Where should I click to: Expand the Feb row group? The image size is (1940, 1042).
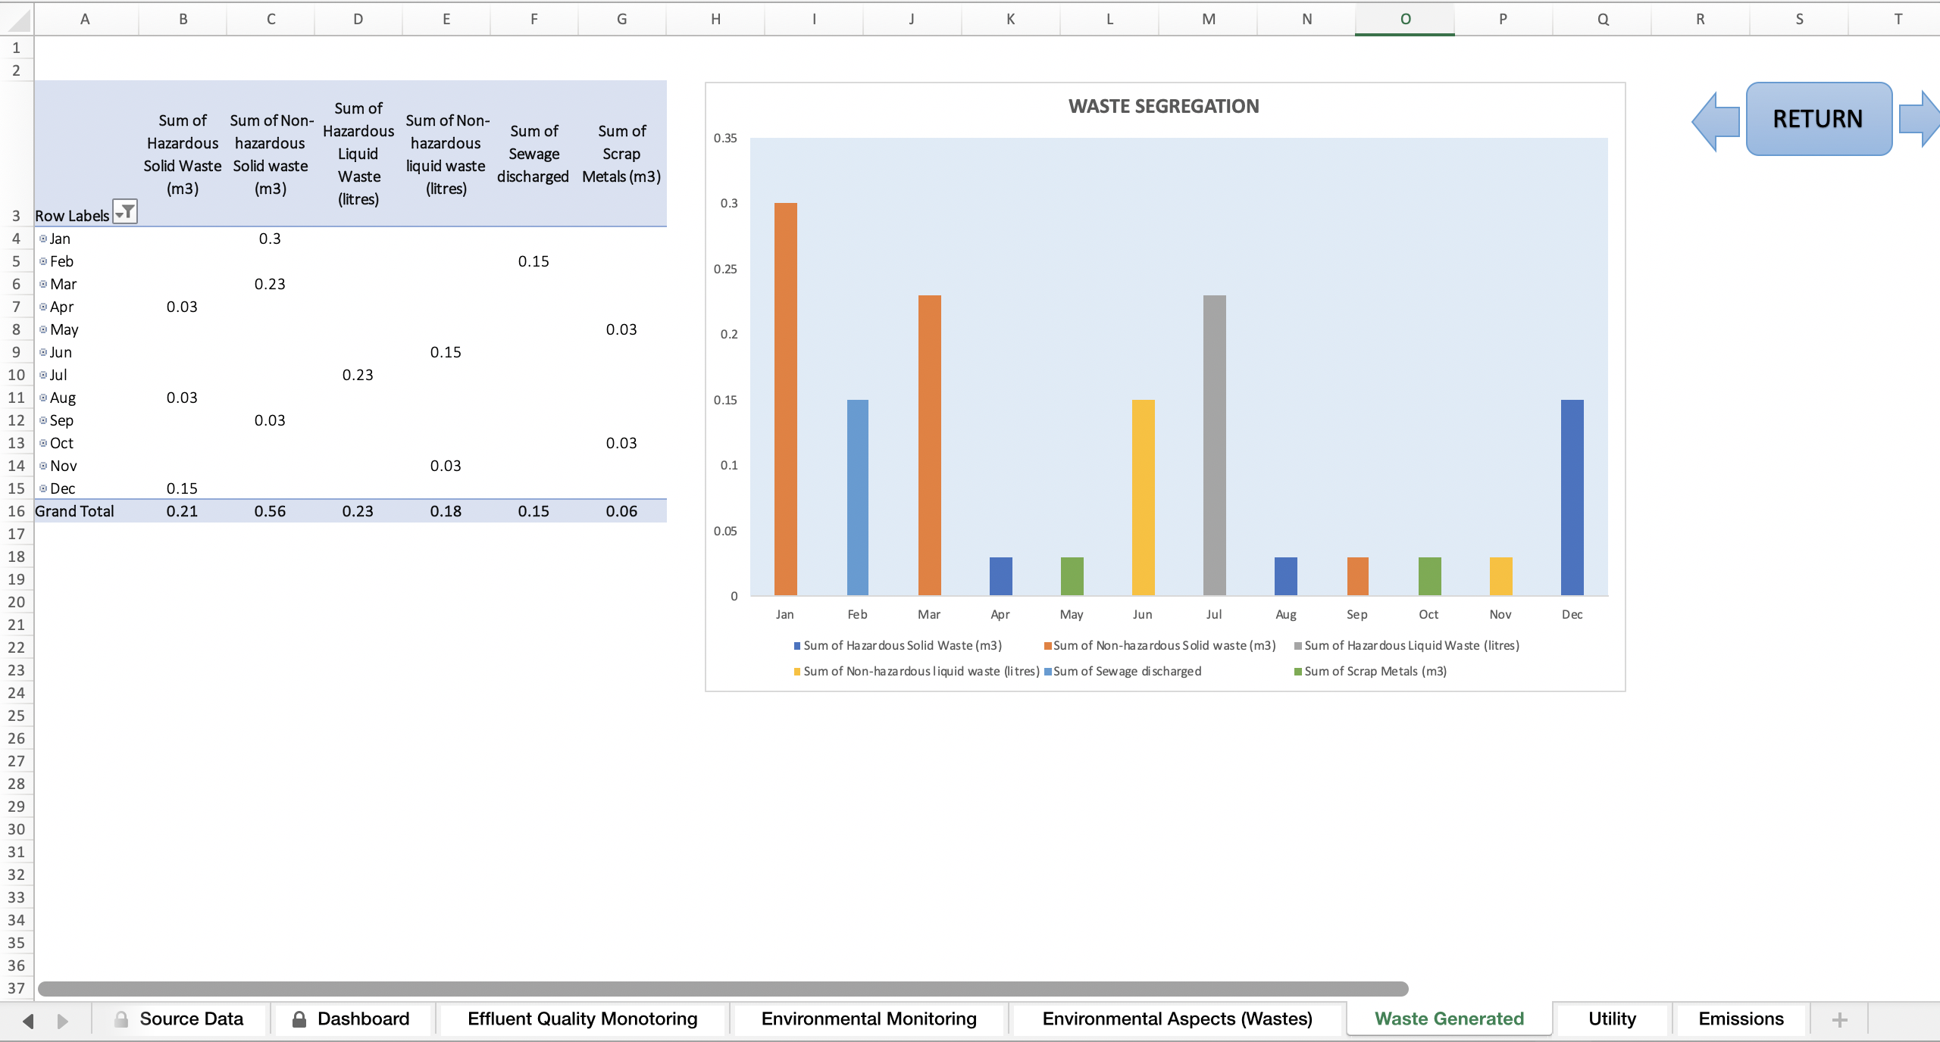[43, 261]
